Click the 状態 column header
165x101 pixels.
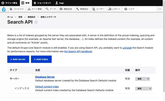pos(127,70)
